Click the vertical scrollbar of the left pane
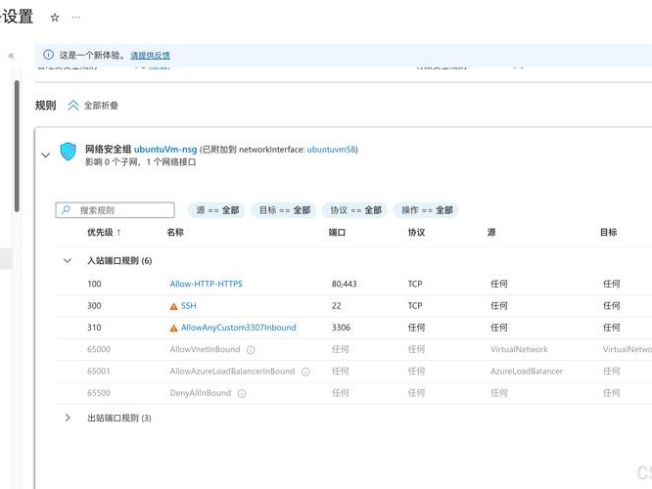Viewport: 652px width, 489px height. 17,146
